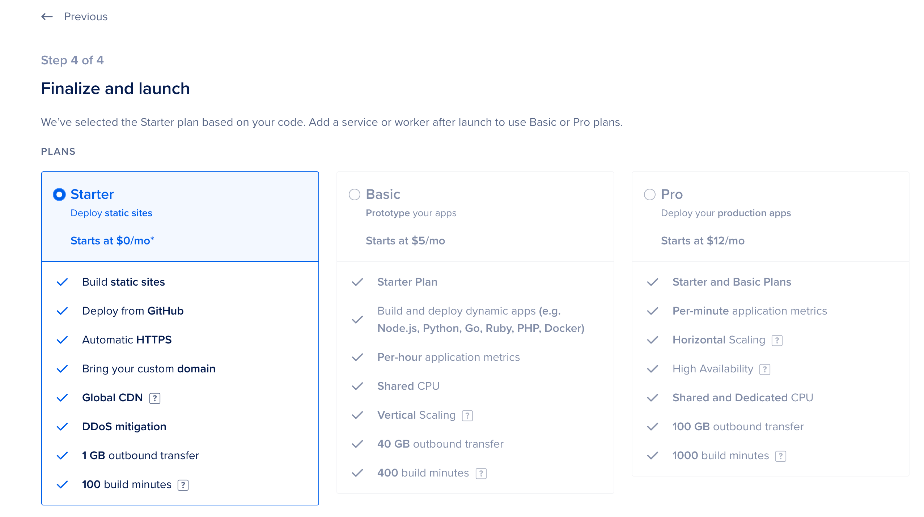Viewport: 924px width, 517px height.
Task: Select the Pro plan radio button
Action: (650, 194)
